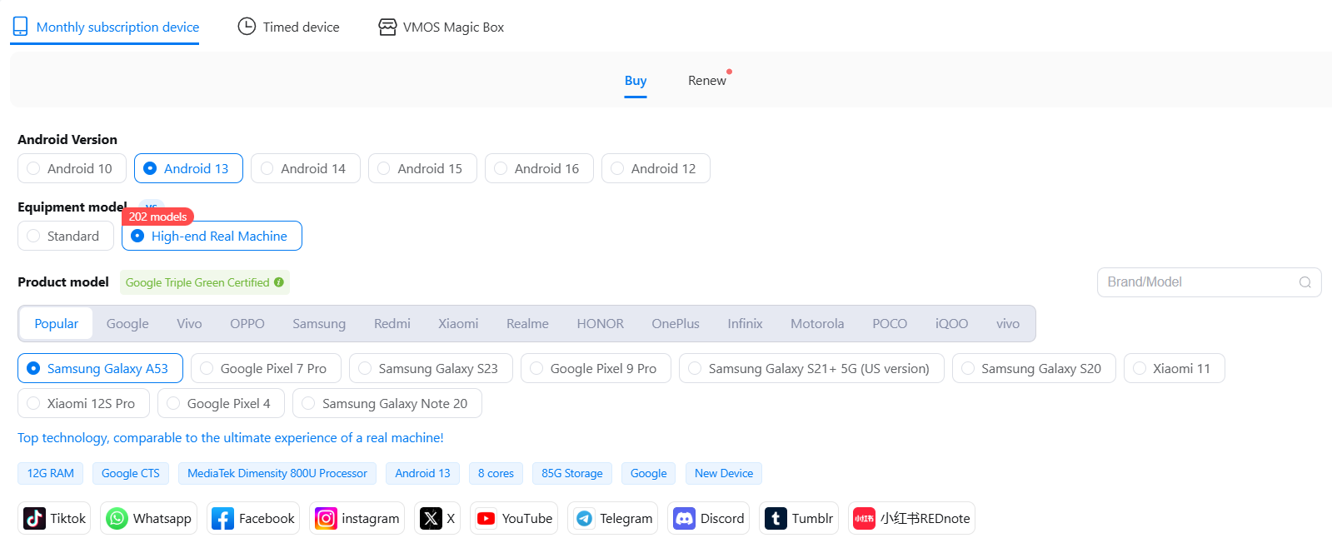Show Xiaomi brand models
Image resolution: width=1332 pixels, height=548 pixels.
pyautogui.click(x=458, y=323)
